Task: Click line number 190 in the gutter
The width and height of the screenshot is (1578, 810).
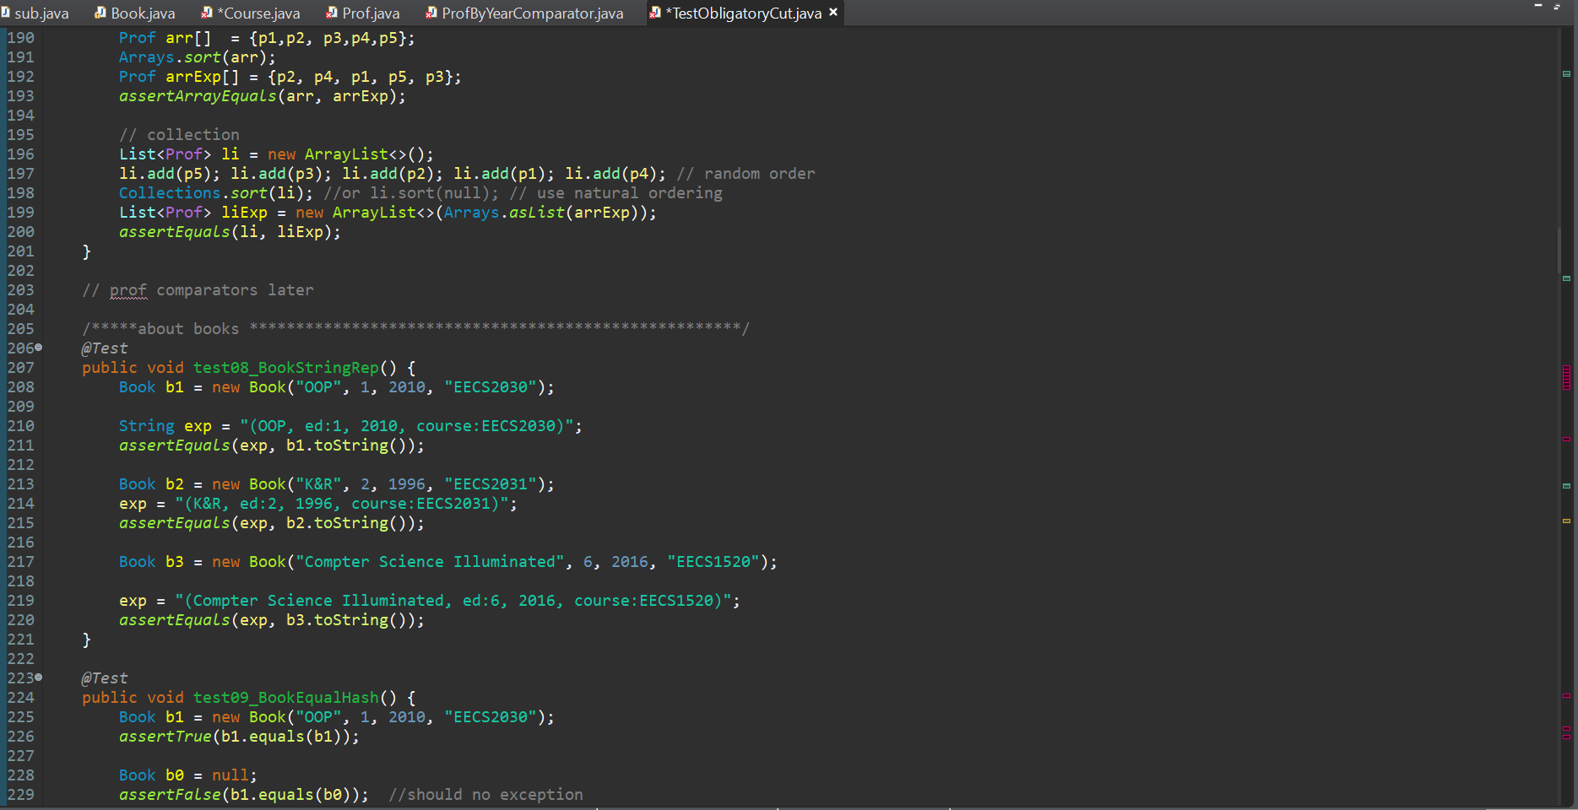Action: [x=21, y=38]
